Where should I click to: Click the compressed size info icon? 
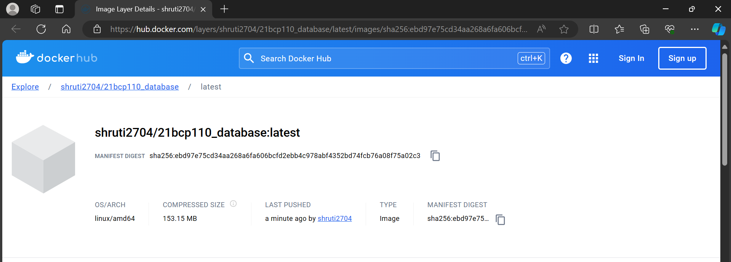click(234, 204)
